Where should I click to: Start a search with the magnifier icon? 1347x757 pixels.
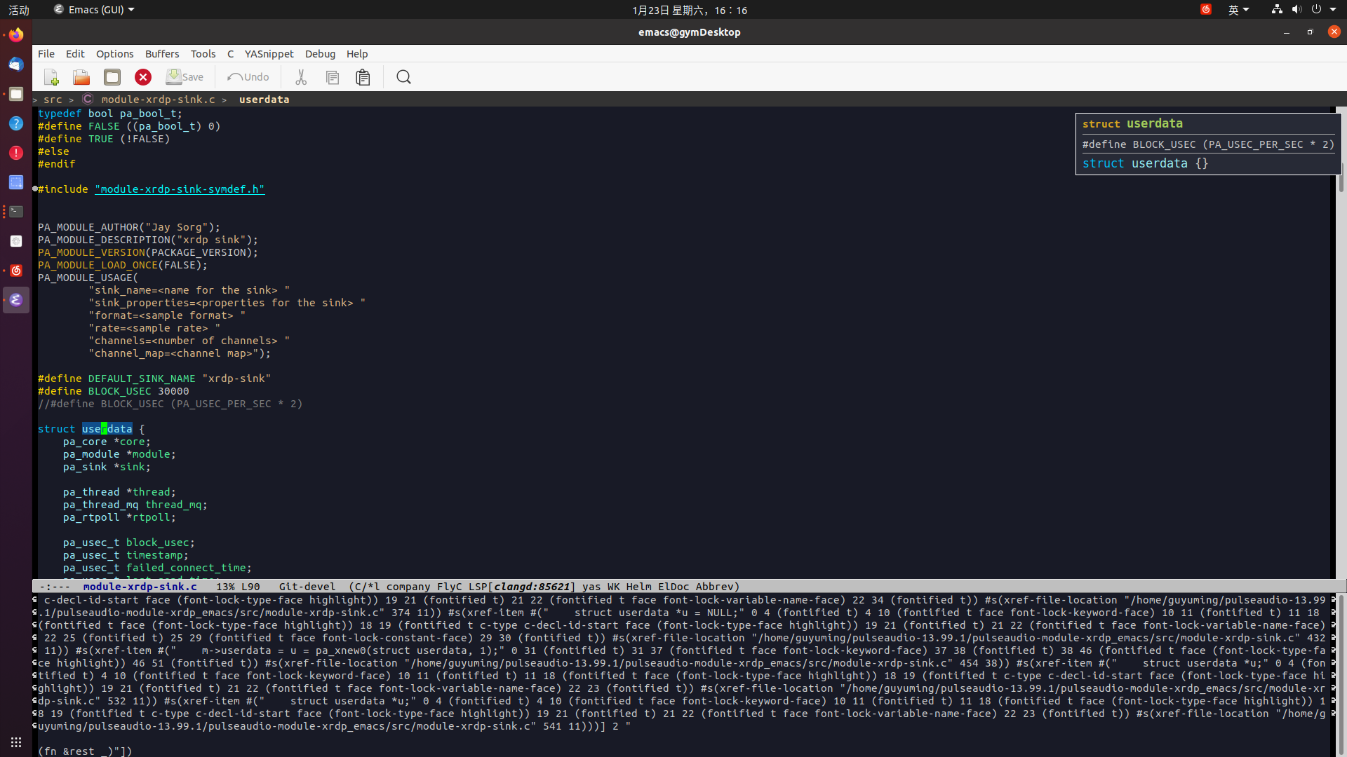[403, 77]
